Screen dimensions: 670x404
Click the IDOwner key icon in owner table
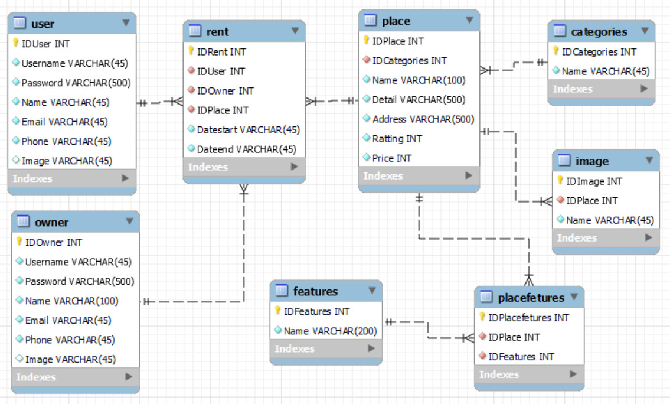(x=19, y=242)
